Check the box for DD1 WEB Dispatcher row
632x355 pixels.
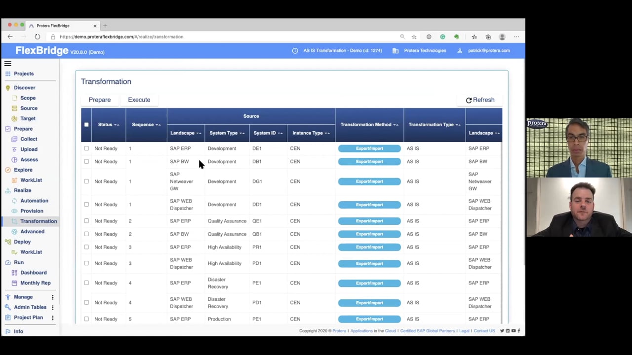click(x=86, y=205)
